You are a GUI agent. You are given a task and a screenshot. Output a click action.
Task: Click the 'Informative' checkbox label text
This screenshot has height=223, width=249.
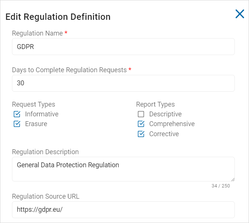coord(41,114)
